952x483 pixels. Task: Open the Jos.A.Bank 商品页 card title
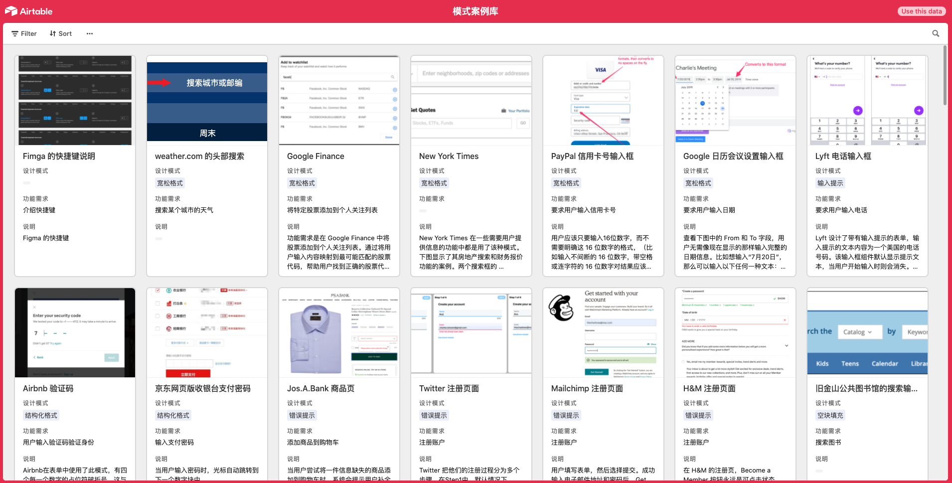pos(321,388)
